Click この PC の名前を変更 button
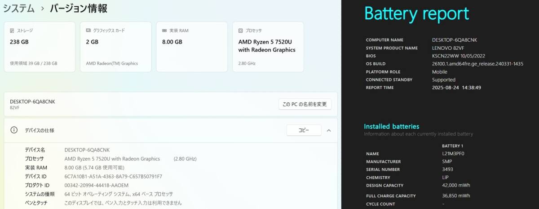 point(305,104)
